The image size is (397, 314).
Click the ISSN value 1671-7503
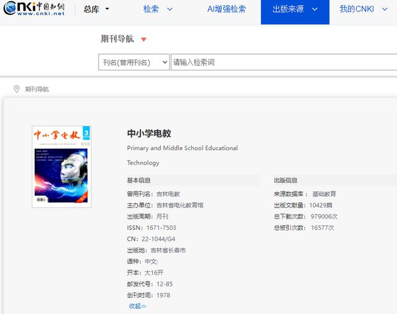(161, 228)
